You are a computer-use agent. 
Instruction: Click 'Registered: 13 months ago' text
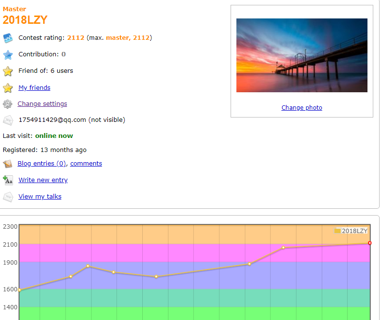45,150
